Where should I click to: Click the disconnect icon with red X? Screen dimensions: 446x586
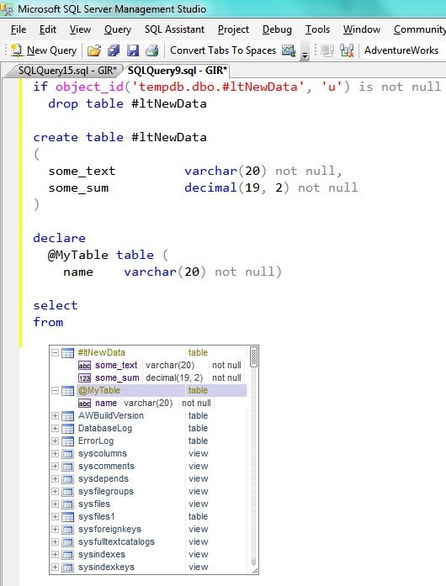[347, 50]
